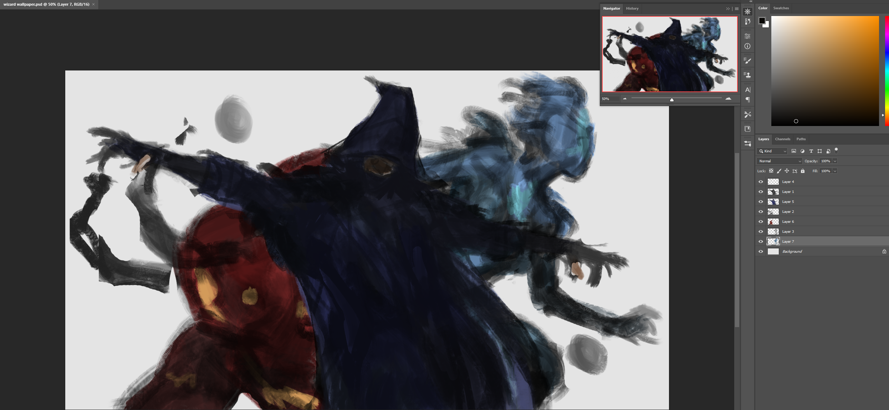The image size is (889, 410).
Task: Hide the Background layer
Action: point(761,252)
